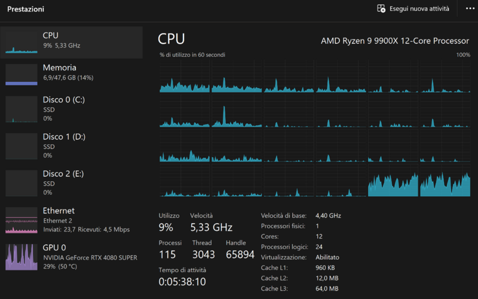
Task: Click the Thread count 3043
Action: 202,254
